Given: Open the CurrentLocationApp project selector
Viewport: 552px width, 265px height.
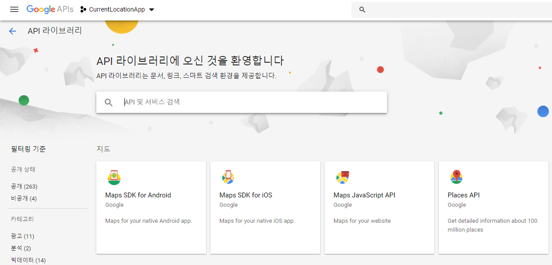Looking at the screenshot, I should [117, 9].
